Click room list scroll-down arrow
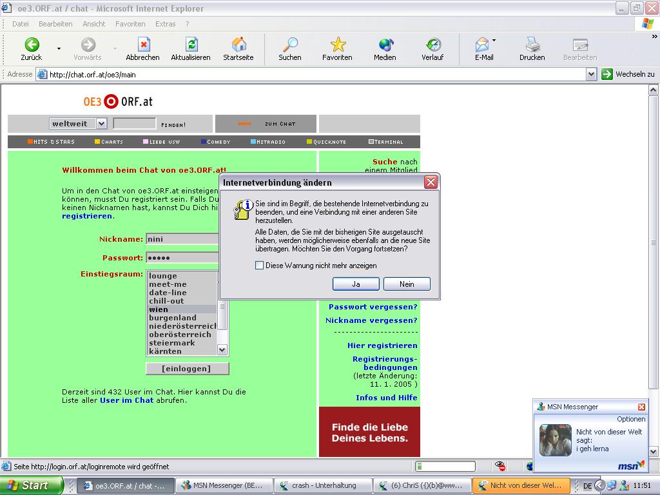The width and height of the screenshot is (660, 495). (x=222, y=350)
